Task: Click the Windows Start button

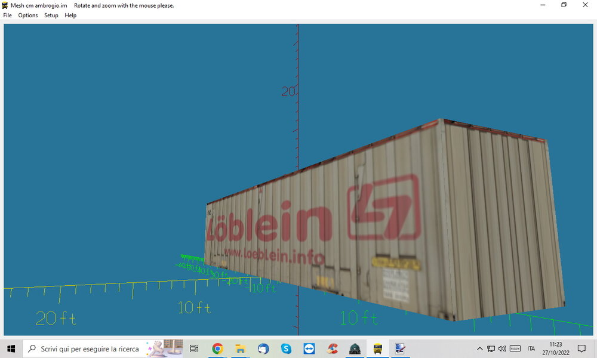Action: (11, 348)
